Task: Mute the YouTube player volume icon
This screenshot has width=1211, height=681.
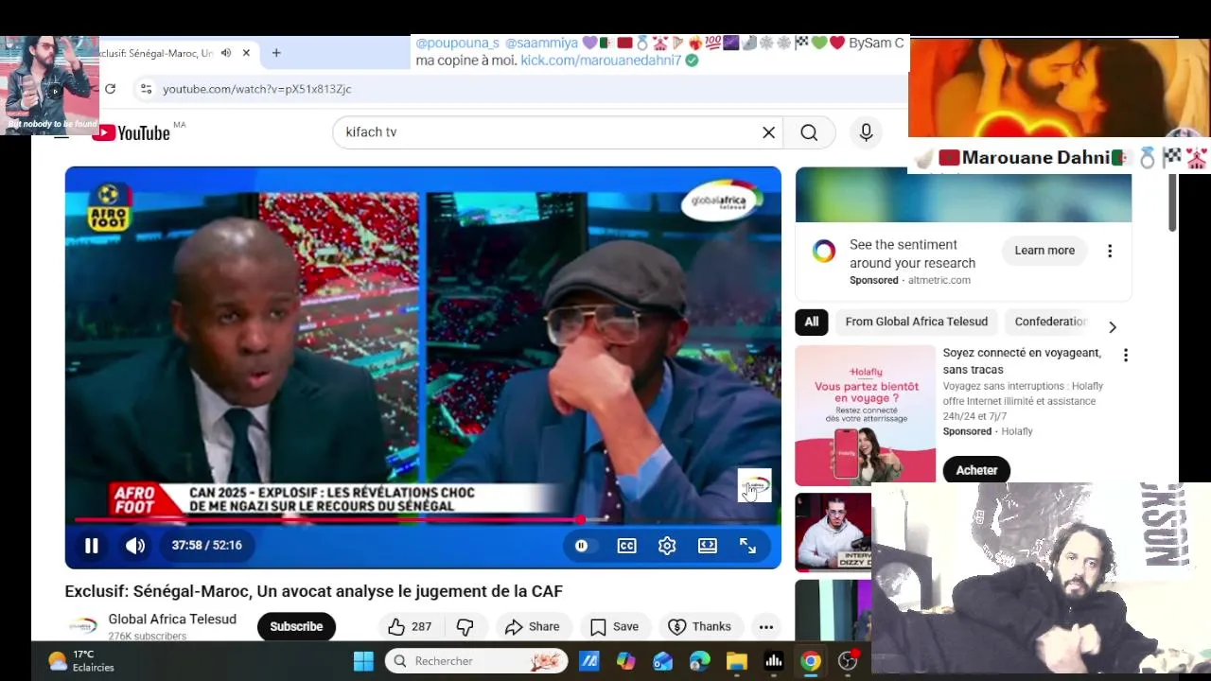Action: coord(135,546)
